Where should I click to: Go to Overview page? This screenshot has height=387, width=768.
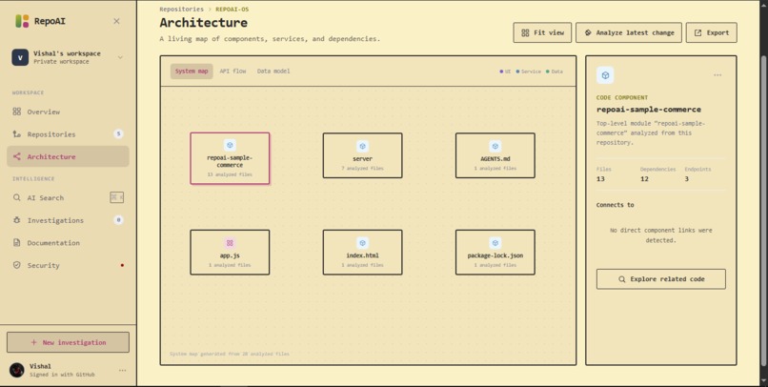(x=68, y=112)
